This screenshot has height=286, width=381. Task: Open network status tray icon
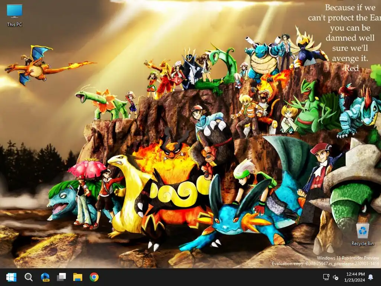(x=326, y=277)
